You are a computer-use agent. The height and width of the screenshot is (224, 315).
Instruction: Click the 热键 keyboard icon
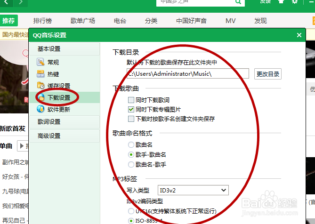pyautogui.click(x=40, y=74)
